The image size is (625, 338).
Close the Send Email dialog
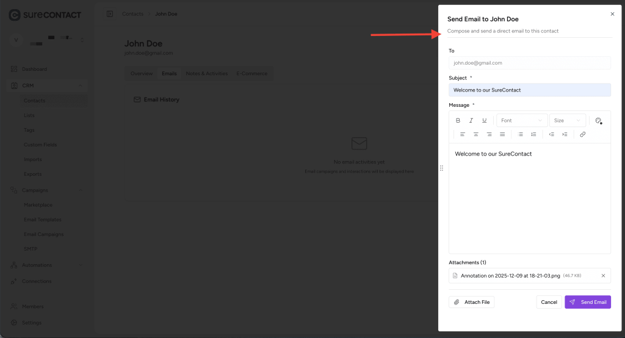(612, 14)
